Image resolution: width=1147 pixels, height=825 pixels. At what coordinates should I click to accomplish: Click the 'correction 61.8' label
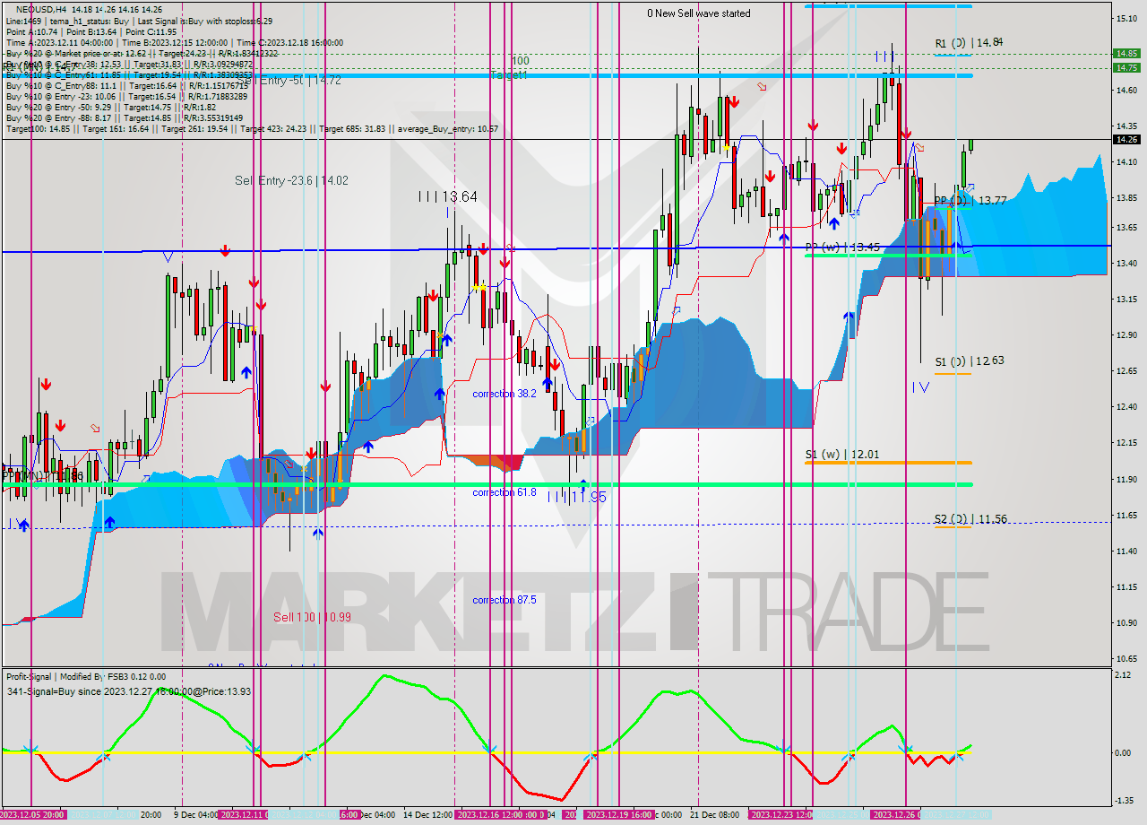(x=505, y=492)
